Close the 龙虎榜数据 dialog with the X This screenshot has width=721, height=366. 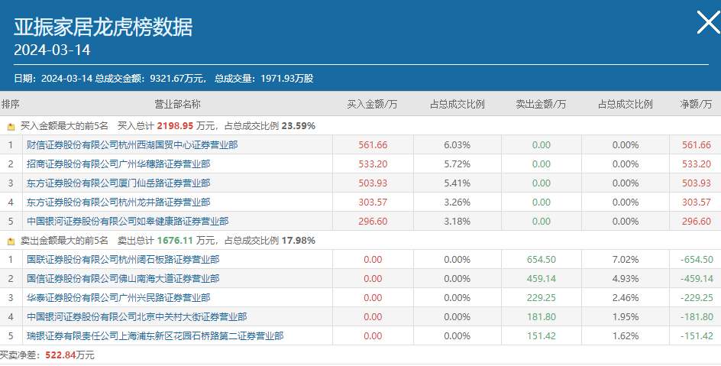coord(708,22)
